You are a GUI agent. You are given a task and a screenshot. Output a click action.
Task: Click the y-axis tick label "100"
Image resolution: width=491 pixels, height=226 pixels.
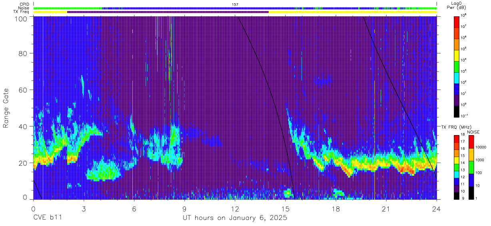21,19
